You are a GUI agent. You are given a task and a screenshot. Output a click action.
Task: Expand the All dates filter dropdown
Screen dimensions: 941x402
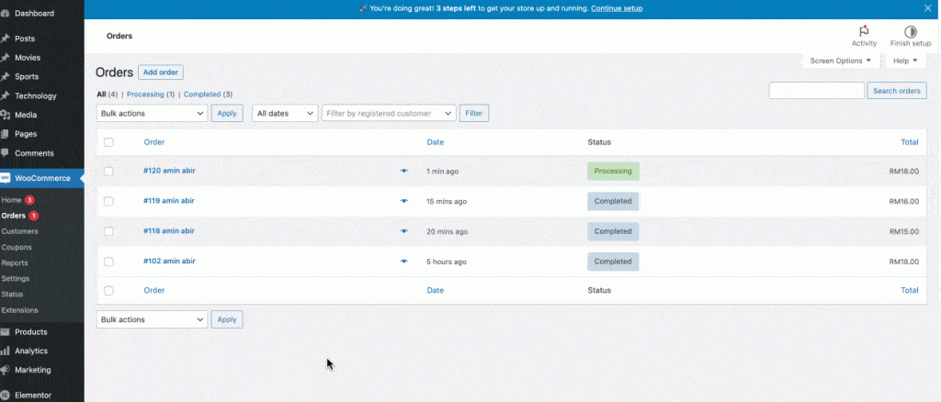(285, 113)
